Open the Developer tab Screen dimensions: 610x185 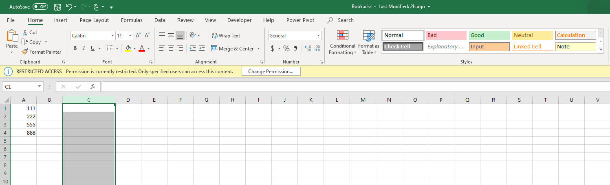[x=240, y=20]
